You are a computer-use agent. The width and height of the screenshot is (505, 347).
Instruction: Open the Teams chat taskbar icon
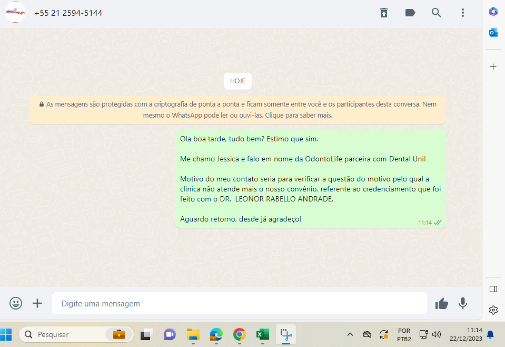tap(170, 334)
